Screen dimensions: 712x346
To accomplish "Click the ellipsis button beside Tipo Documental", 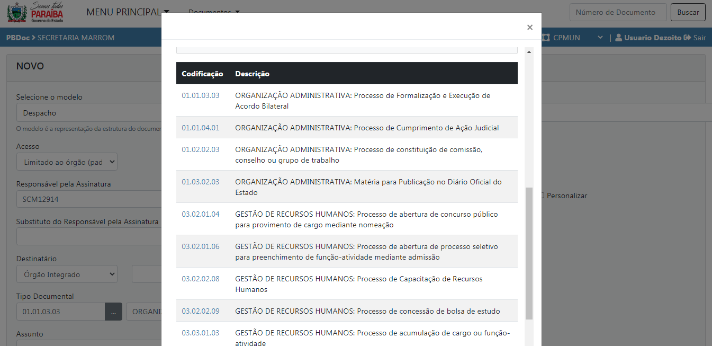I will (x=113, y=312).
